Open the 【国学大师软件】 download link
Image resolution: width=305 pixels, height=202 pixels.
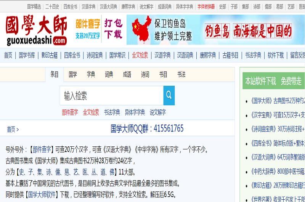coord(42,194)
